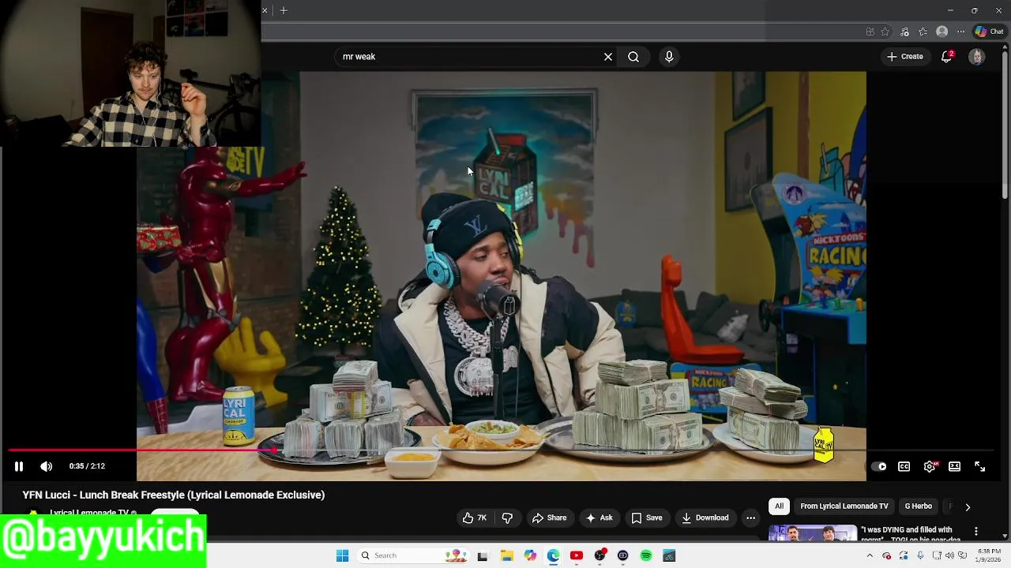Open Edge browser profile icon

pyautogui.click(x=941, y=32)
